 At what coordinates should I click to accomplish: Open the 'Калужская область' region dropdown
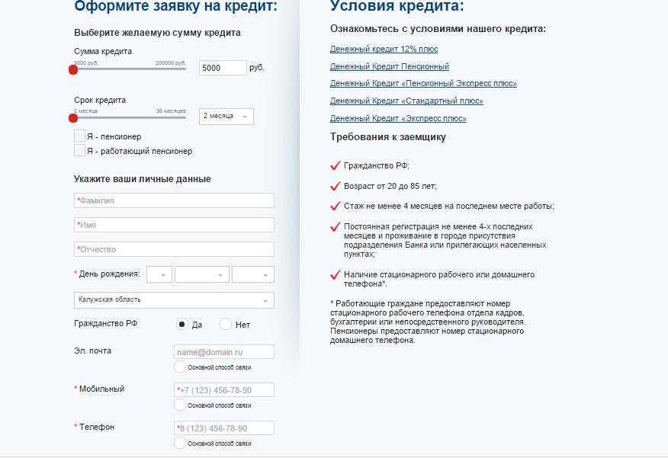pyautogui.click(x=174, y=299)
